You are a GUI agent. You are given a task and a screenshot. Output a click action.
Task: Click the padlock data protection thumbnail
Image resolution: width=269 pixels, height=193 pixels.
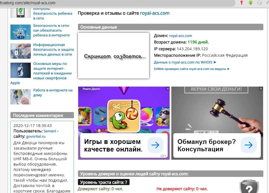(20, 51)
